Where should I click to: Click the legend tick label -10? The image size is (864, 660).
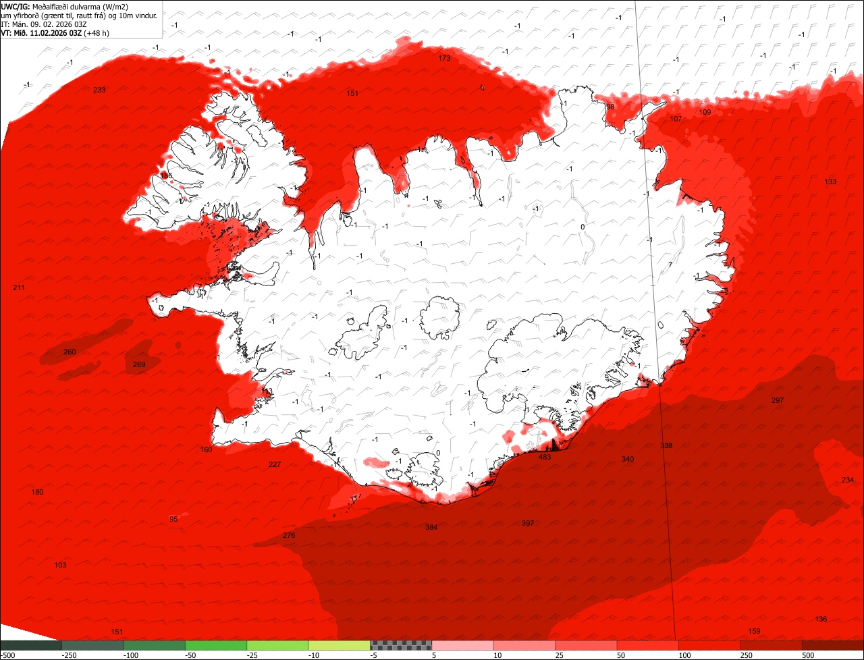(x=315, y=655)
